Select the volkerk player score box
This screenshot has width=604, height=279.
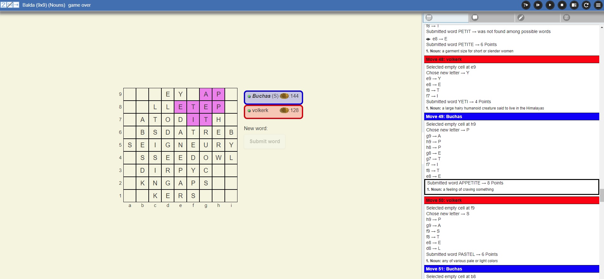tap(273, 111)
